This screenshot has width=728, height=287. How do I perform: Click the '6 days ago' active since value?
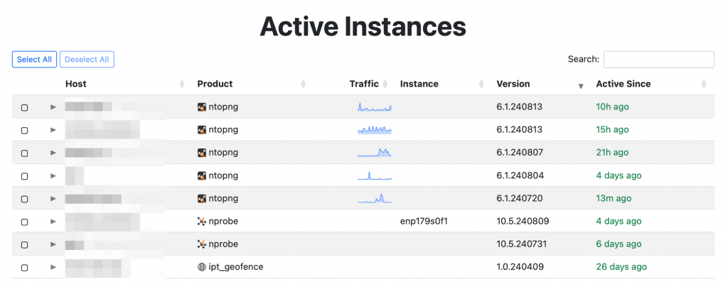619,244
